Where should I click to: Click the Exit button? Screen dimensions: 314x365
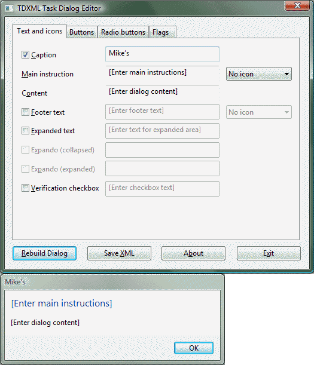[x=269, y=253]
